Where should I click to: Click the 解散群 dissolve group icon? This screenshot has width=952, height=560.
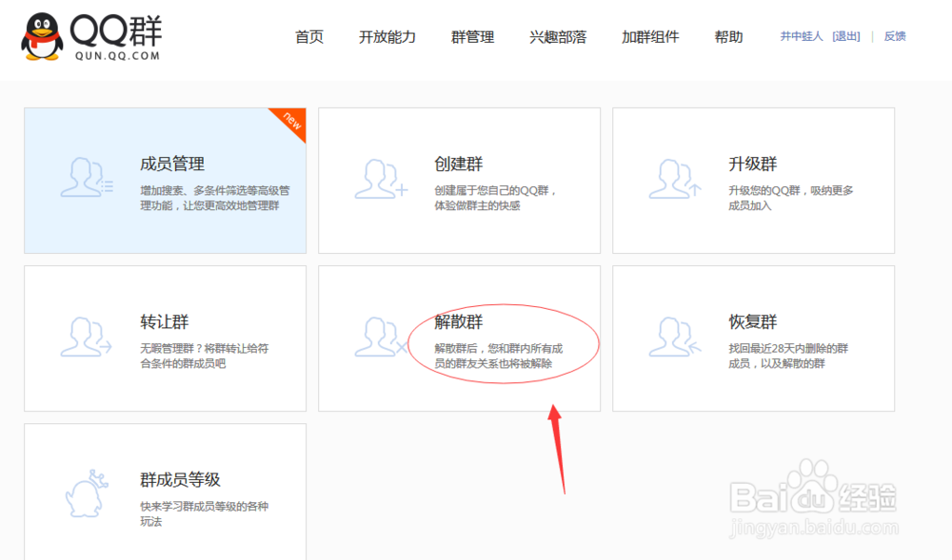point(379,338)
